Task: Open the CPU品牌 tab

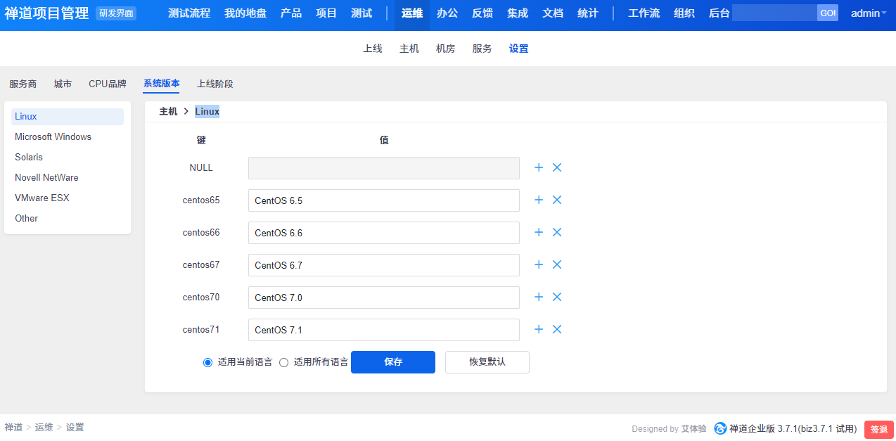Action: point(108,84)
